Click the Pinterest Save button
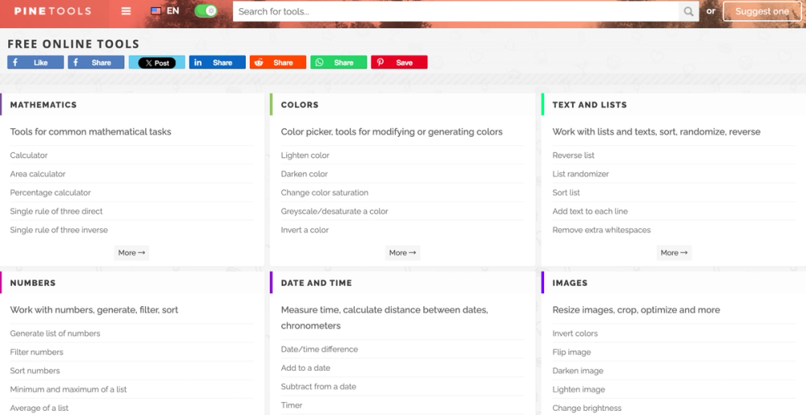Screen dimensions: 806x415 point(400,62)
